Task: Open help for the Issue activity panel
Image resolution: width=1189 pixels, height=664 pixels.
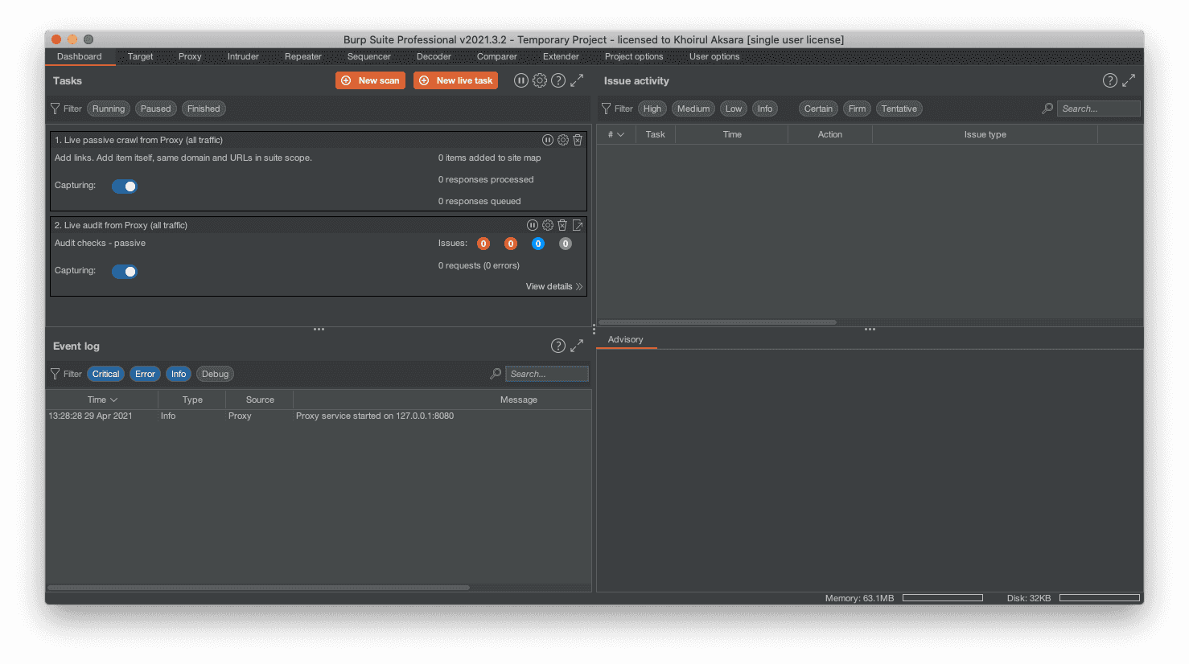Action: point(1109,80)
